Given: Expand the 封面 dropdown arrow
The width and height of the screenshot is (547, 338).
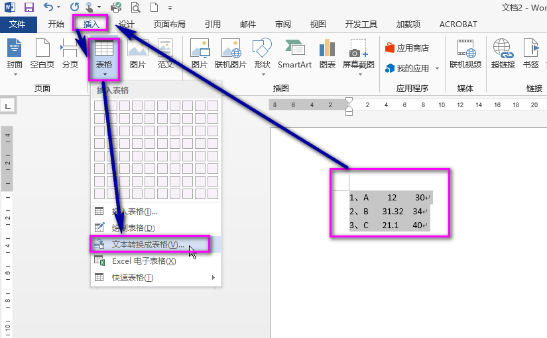Looking at the screenshot, I should [x=15, y=75].
